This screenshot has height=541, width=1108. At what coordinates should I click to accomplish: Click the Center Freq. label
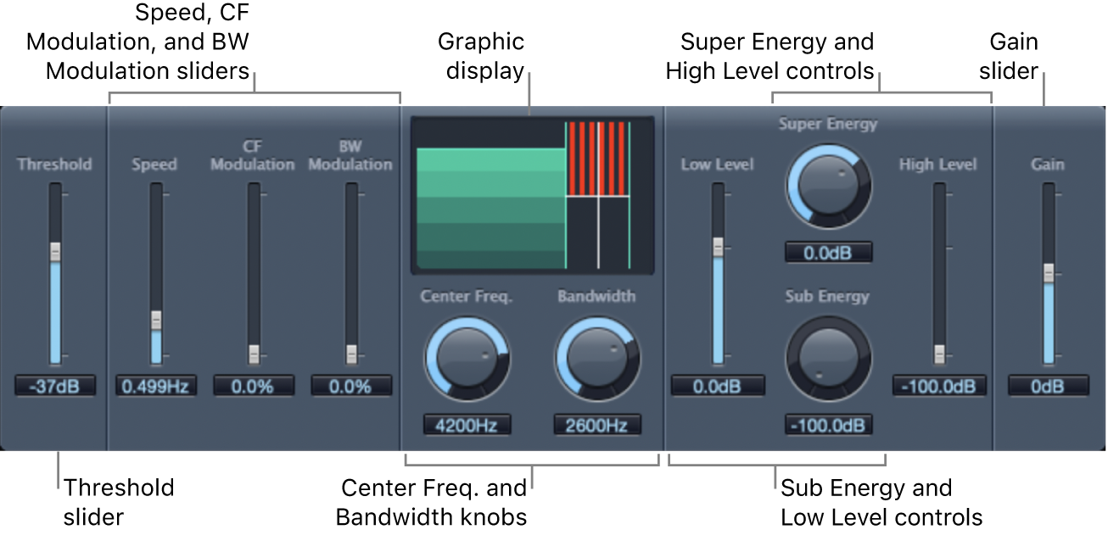466,296
